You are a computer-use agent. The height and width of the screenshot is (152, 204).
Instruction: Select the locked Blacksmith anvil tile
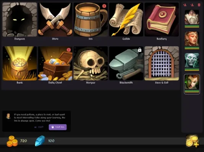(x=126, y=63)
